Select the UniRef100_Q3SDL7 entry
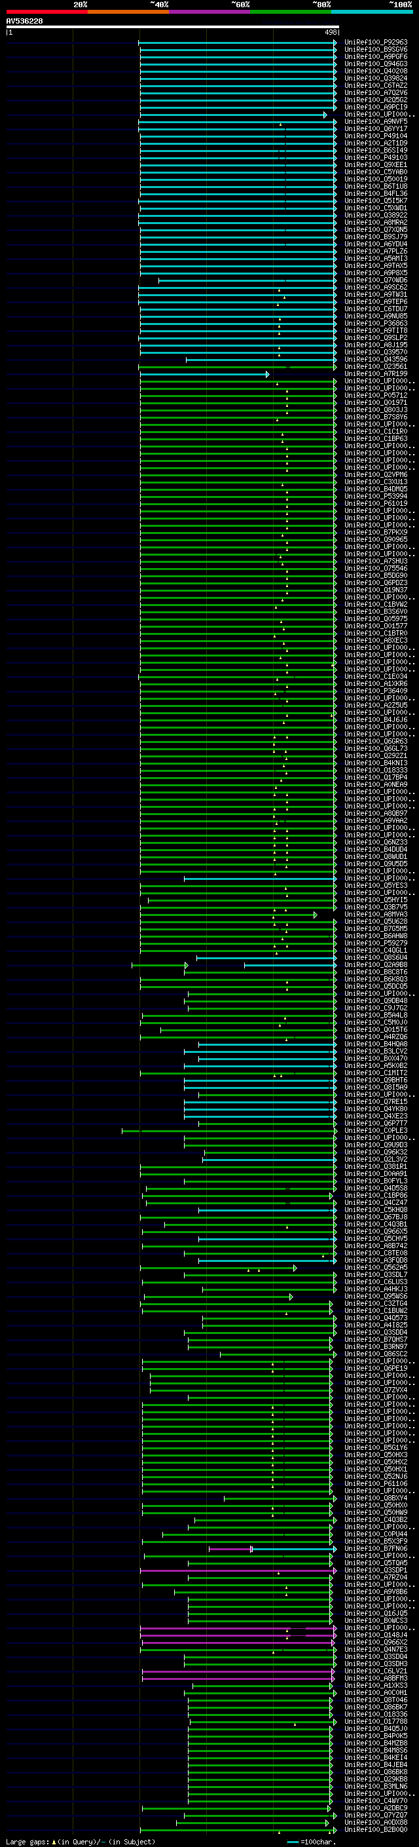The height and width of the screenshot is (1847, 419). 375,1275
